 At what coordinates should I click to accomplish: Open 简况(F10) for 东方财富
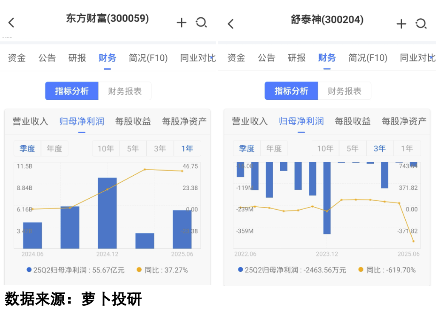148,58
